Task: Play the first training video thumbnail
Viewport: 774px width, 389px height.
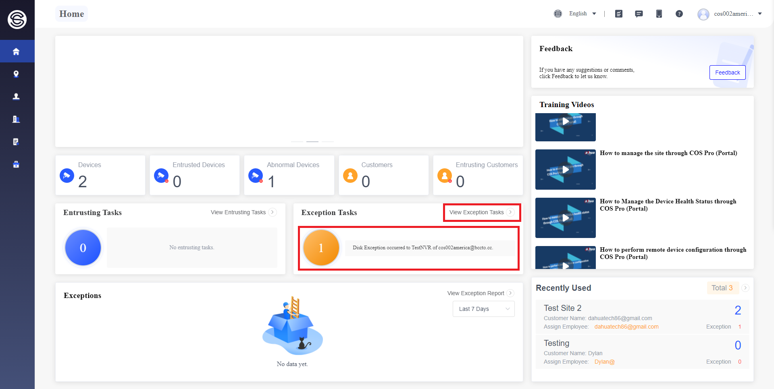Action: tap(566, 127)
